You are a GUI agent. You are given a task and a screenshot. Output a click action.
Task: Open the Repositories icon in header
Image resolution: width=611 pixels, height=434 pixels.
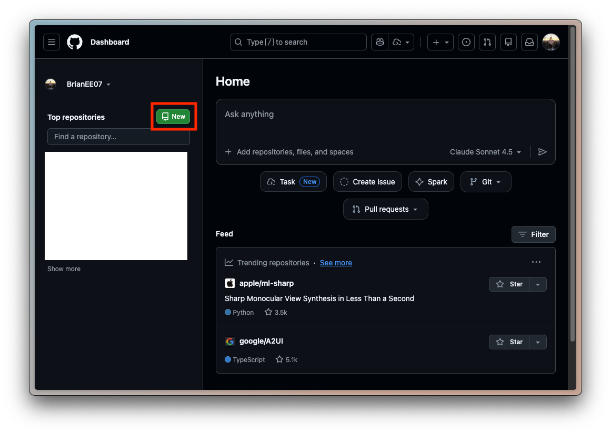point(508,42)
